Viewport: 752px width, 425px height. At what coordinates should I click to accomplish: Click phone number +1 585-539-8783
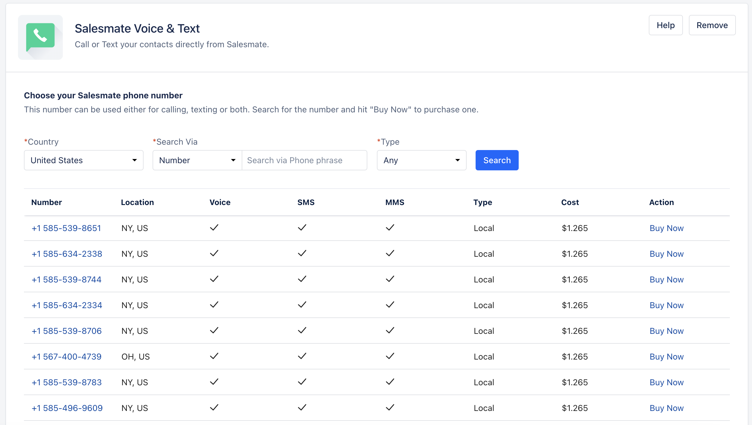(67, 382)
